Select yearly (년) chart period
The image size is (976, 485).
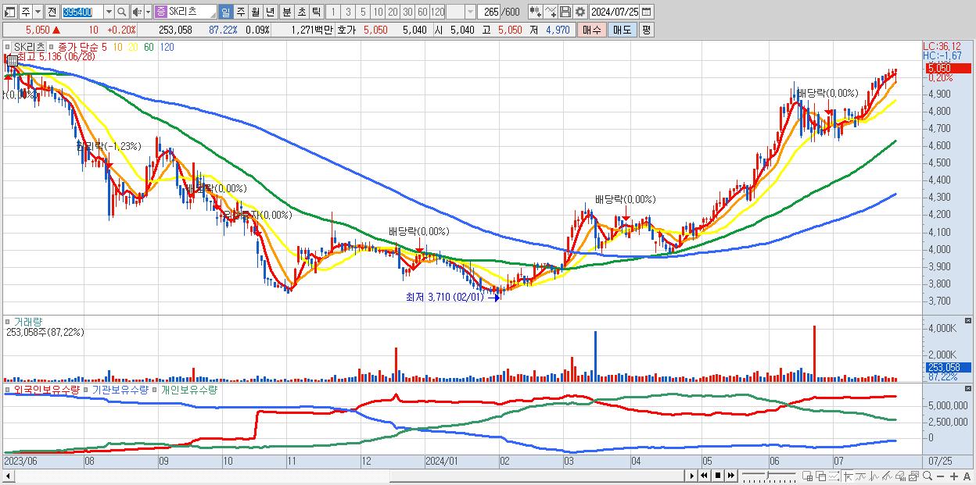tap(270, 12)
